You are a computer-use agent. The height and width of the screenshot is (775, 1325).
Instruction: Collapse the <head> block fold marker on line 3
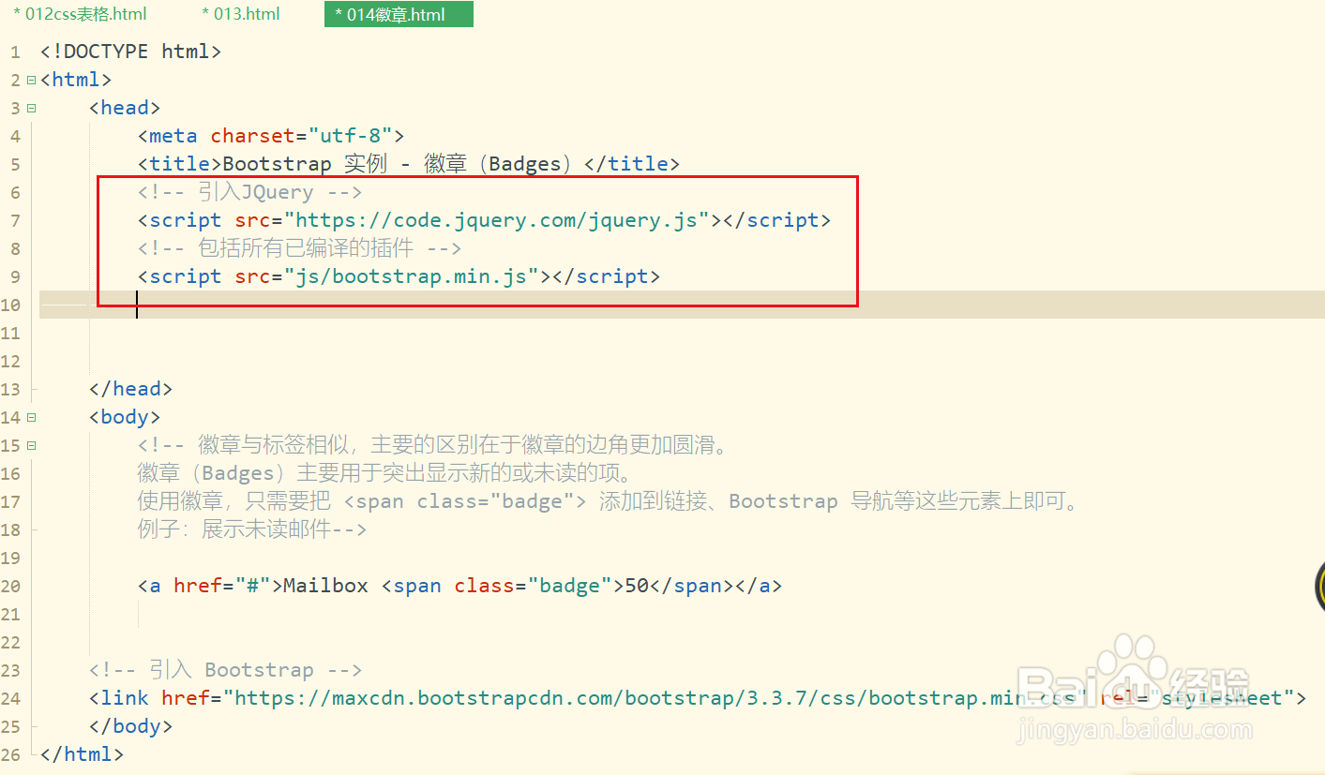pos(32,108)
